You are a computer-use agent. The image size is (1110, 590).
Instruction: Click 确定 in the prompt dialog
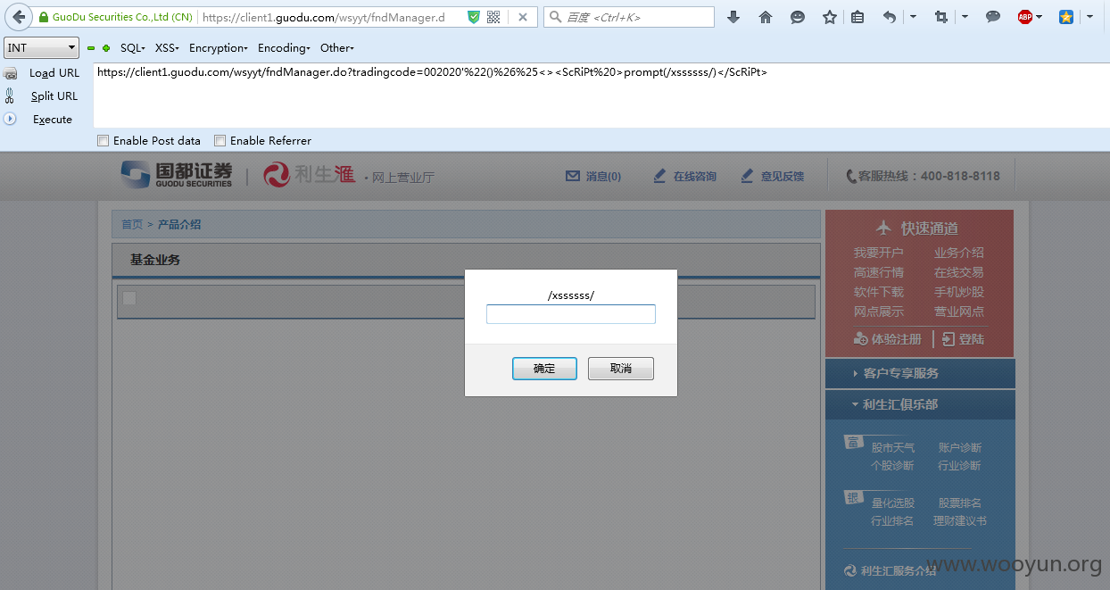544,369
